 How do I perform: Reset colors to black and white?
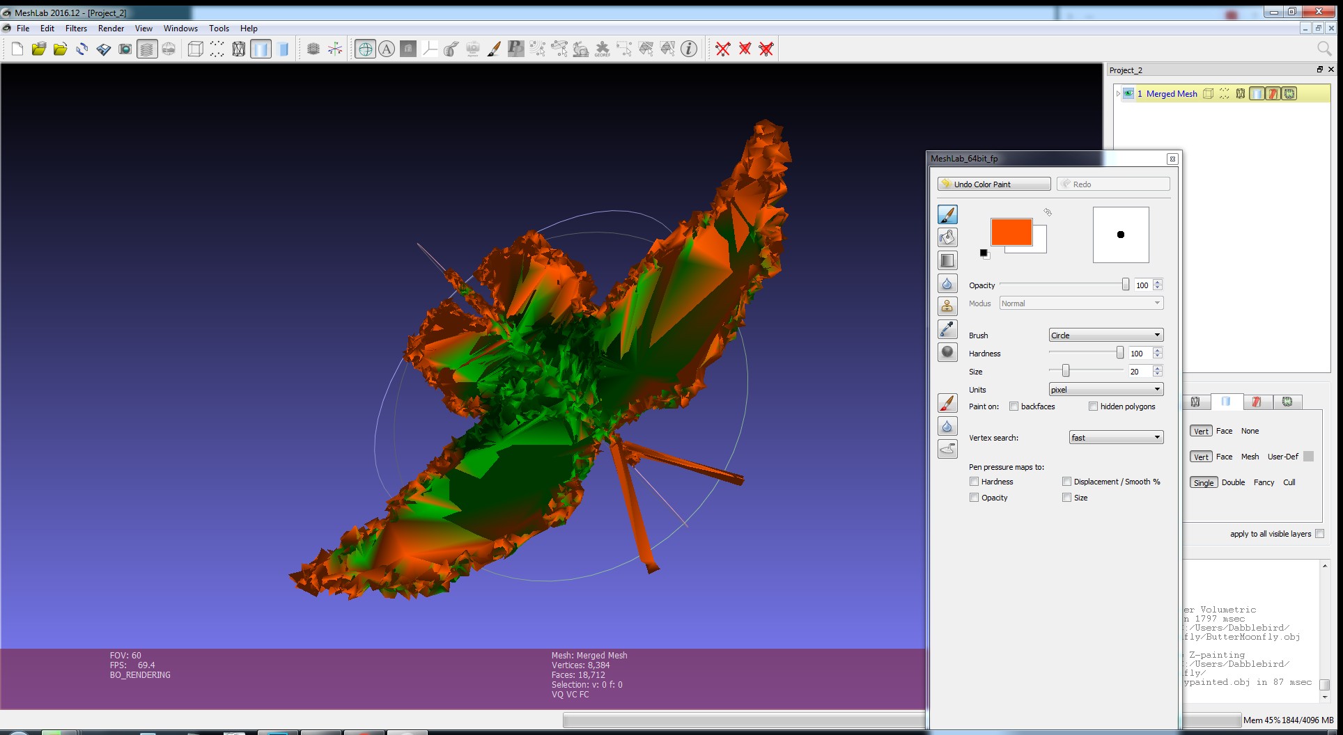click(984, 254)
